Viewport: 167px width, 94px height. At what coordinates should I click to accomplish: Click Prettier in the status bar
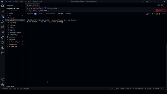pos(156,89)
